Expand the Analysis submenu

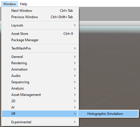(40, 88)
